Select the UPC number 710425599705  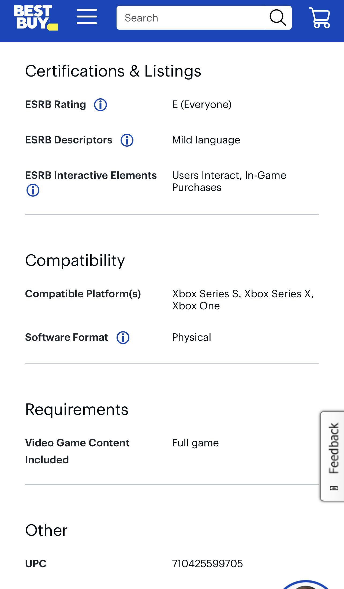coord(207,563)
